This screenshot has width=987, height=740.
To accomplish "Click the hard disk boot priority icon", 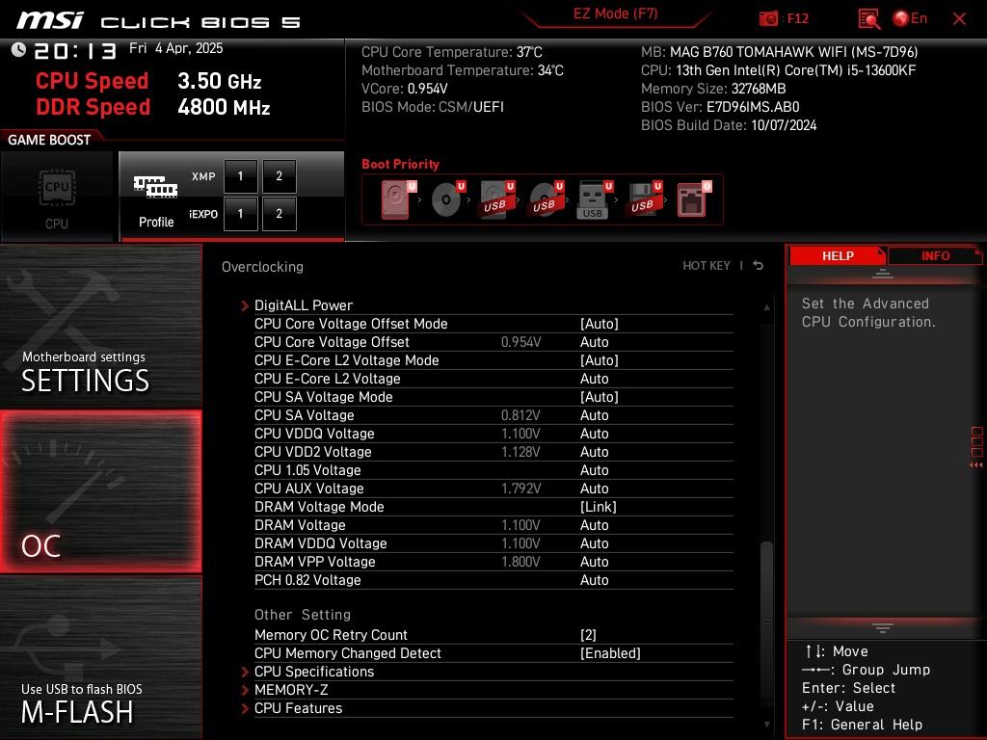I will pos(398,199).
